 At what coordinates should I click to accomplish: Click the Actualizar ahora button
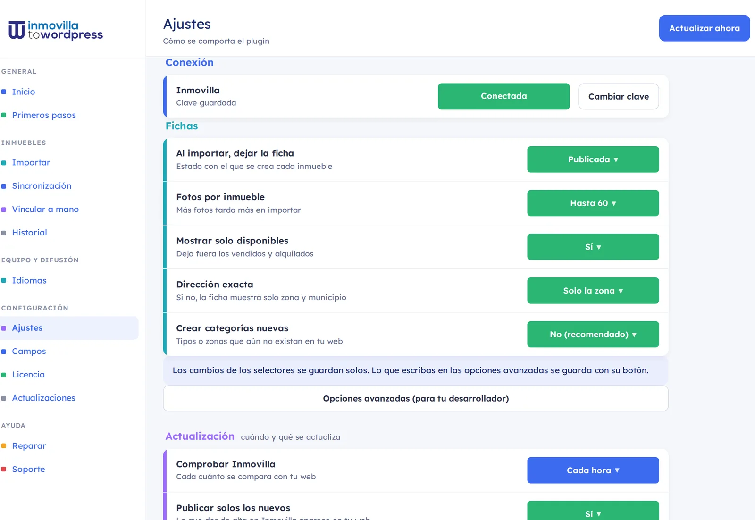click(705, 28)
